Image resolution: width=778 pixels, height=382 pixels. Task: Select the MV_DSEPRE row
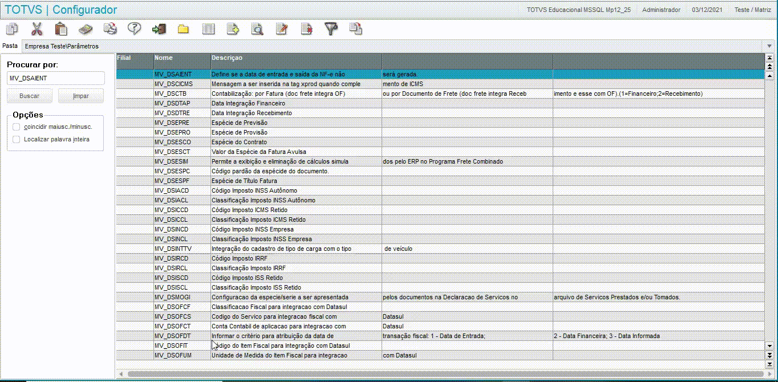440,123
